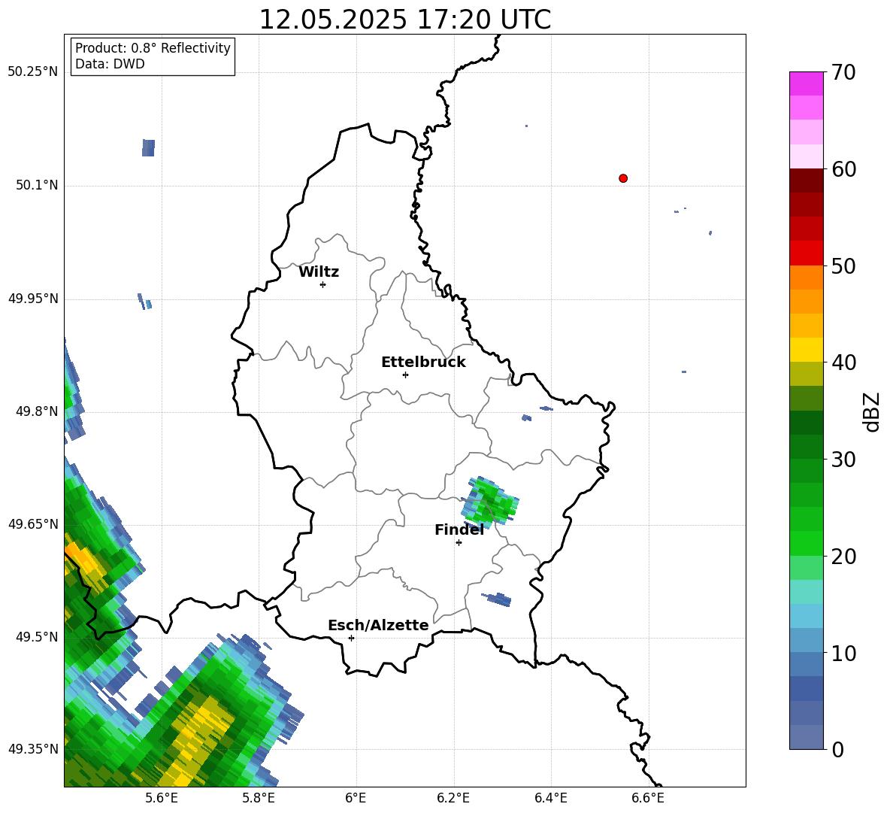Click the Ettelbruck city label

tap(423, 363)
